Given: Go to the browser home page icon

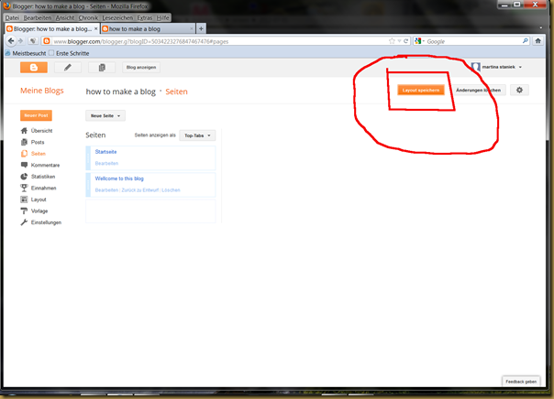Looking at the screenshot, I should (537, 41).
